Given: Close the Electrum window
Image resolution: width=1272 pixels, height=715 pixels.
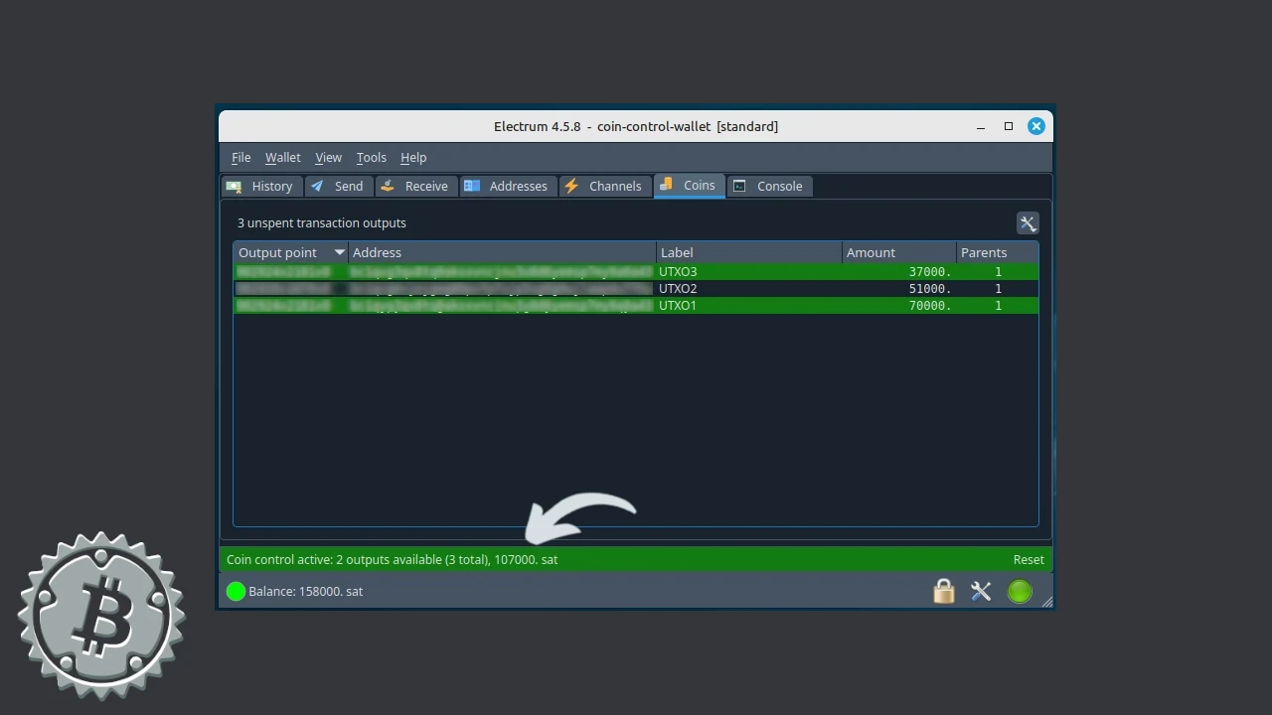Looking at the screenshot, I should [1036, 126].
